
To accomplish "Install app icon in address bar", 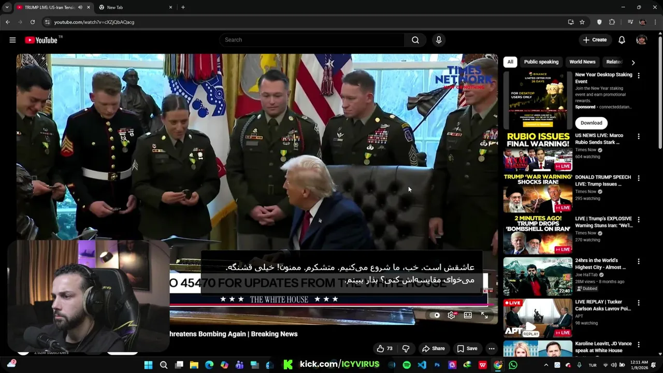I will coord(571,22).
